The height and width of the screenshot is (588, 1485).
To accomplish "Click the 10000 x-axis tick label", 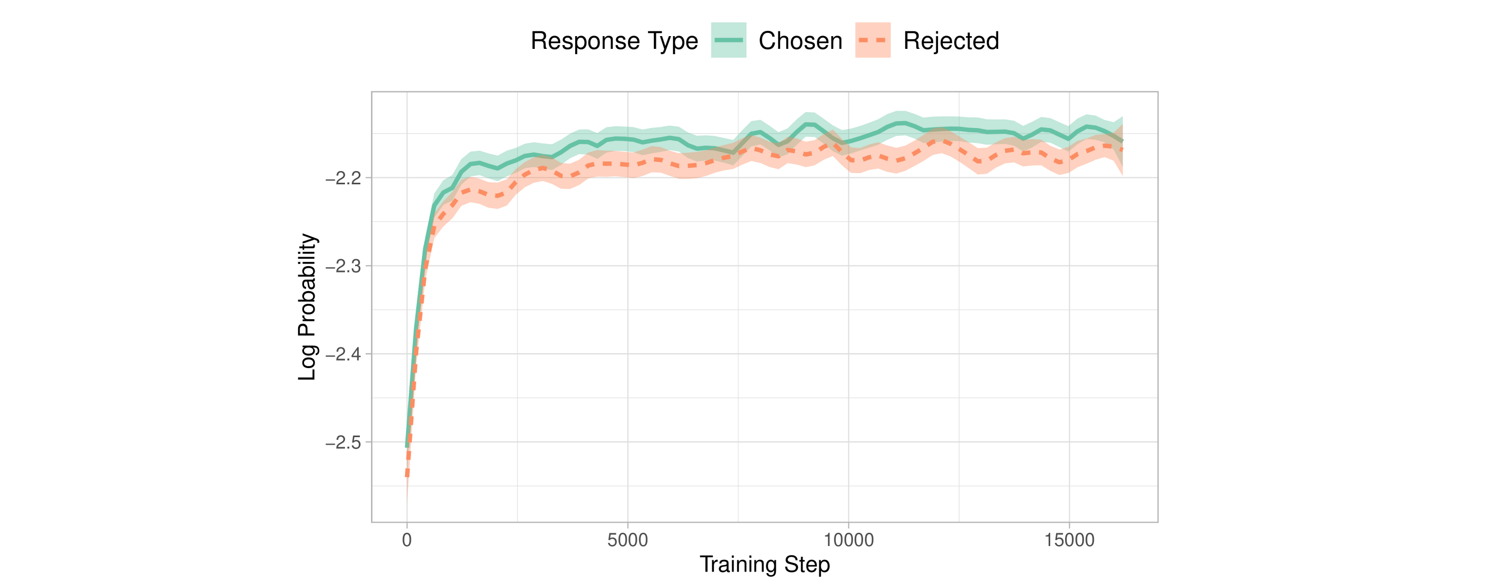I will coord(848,540).
